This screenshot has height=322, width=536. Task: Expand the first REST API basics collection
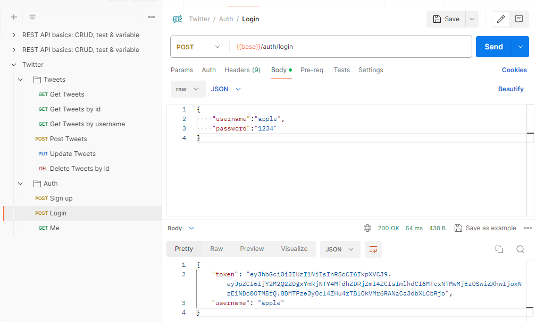coord(14,35)
